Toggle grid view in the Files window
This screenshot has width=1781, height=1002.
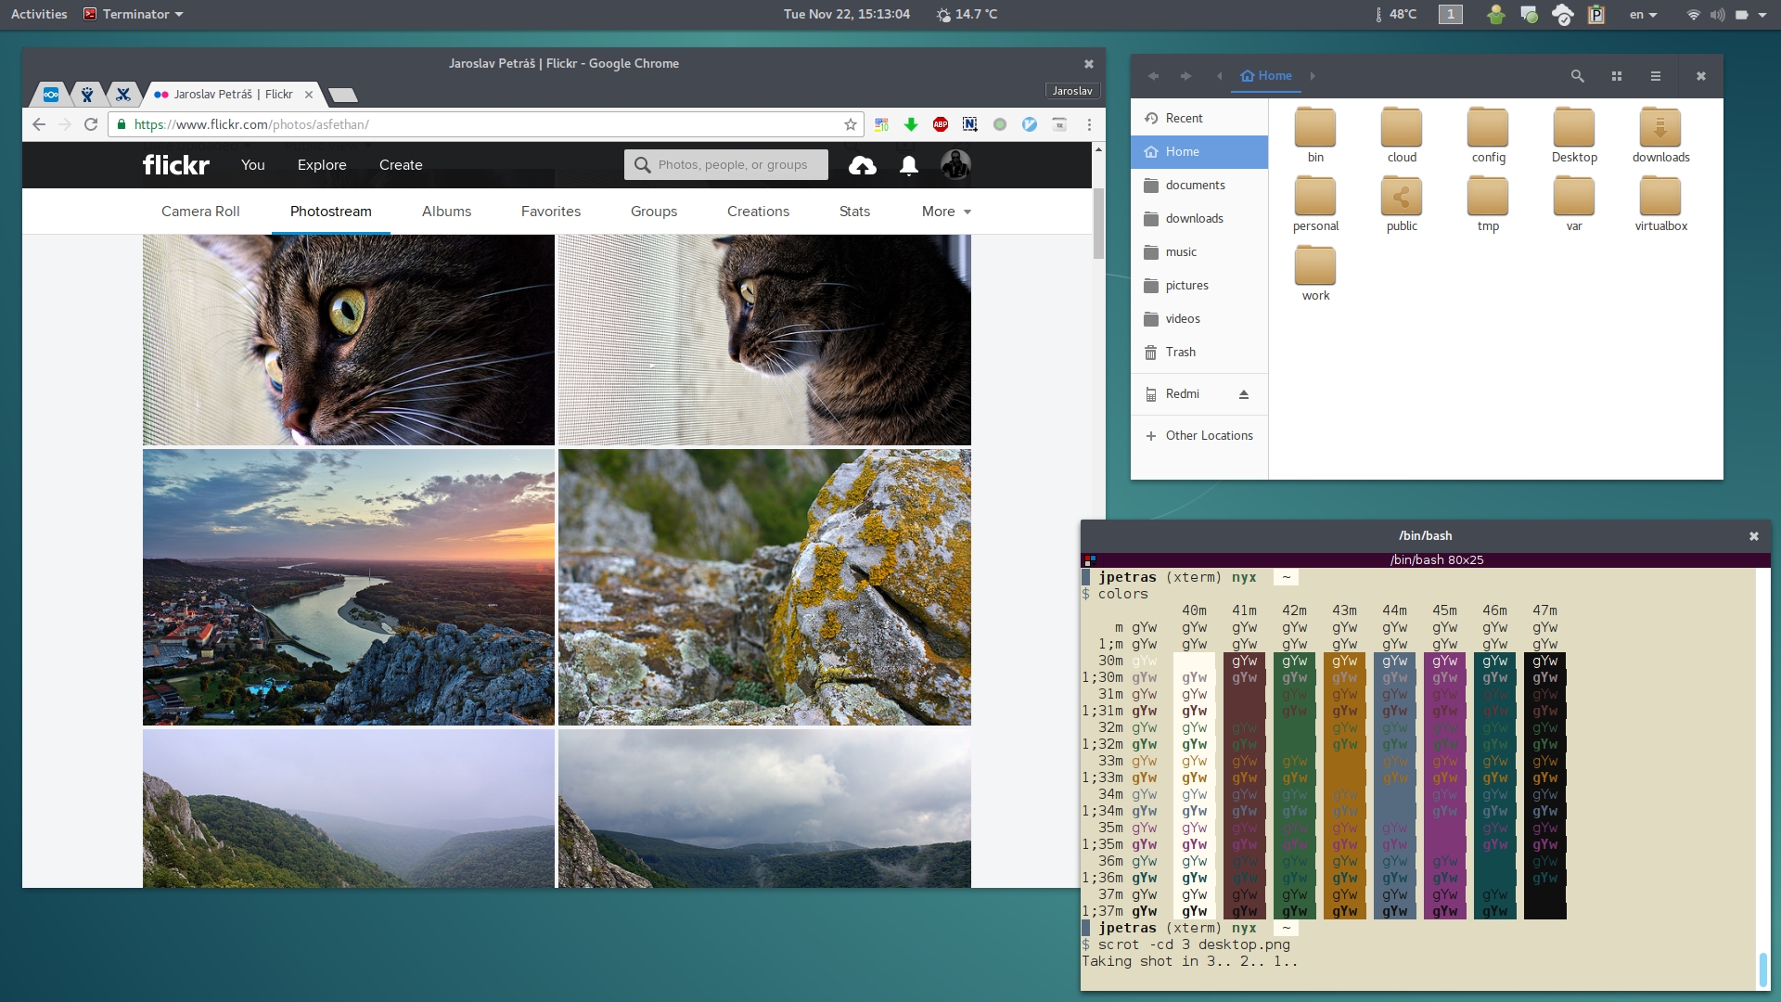pyautogui.click(x=1617, y=76)
